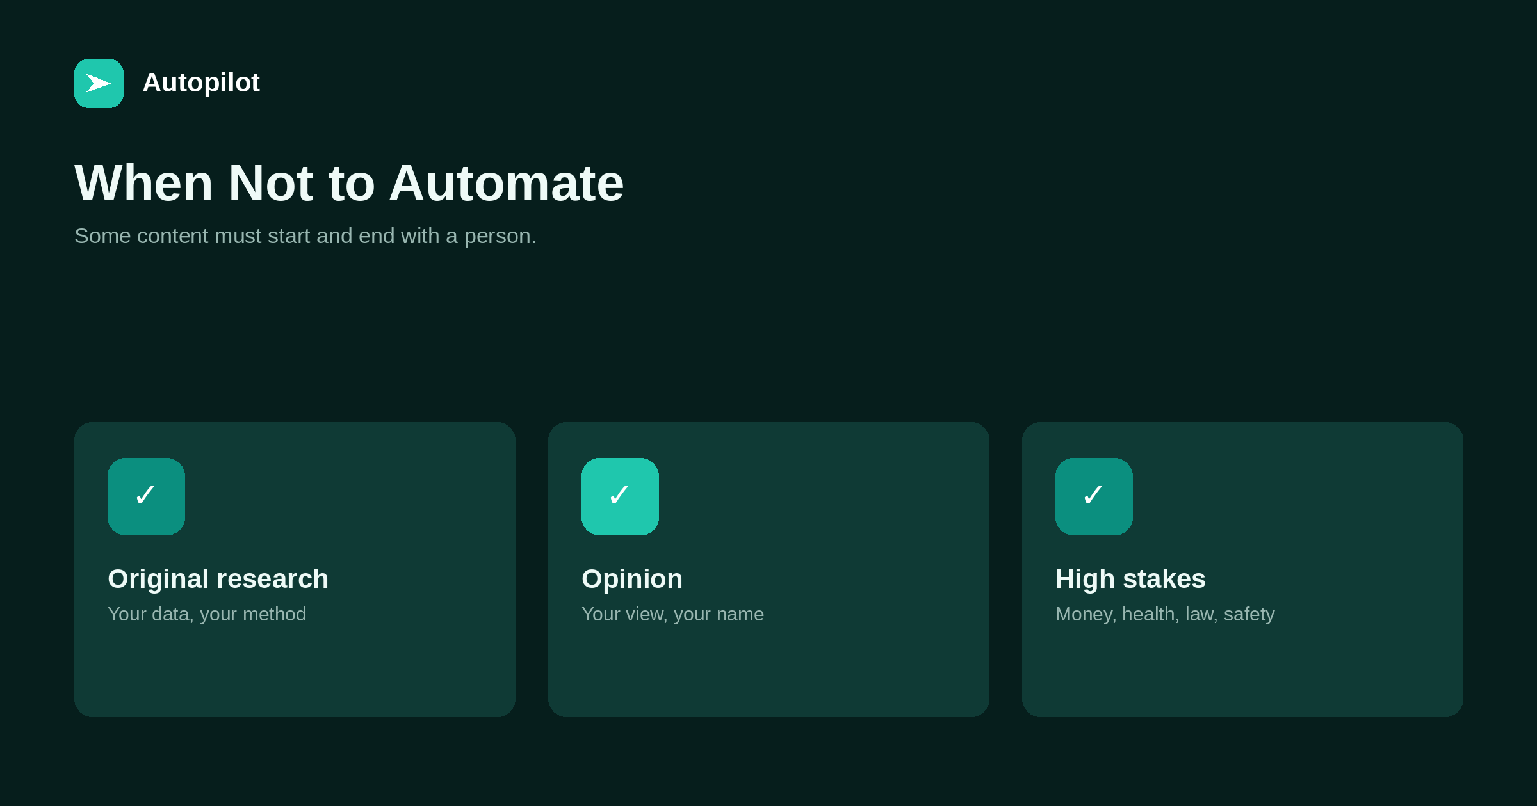Click the checkmark icon above High stakes
Viewport: 1537px width, 806px height.
(x=1094, y=496)
